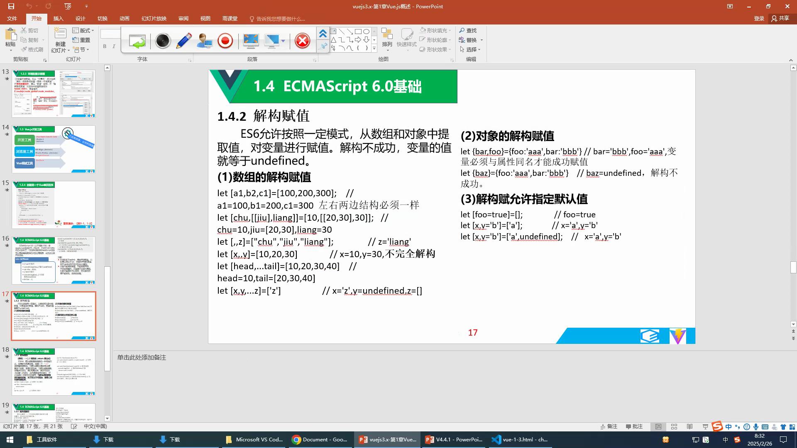This screenshot has width=797, height=448.
Task: Start slideshow from status bar icon
Action: [x=705, y=426]
